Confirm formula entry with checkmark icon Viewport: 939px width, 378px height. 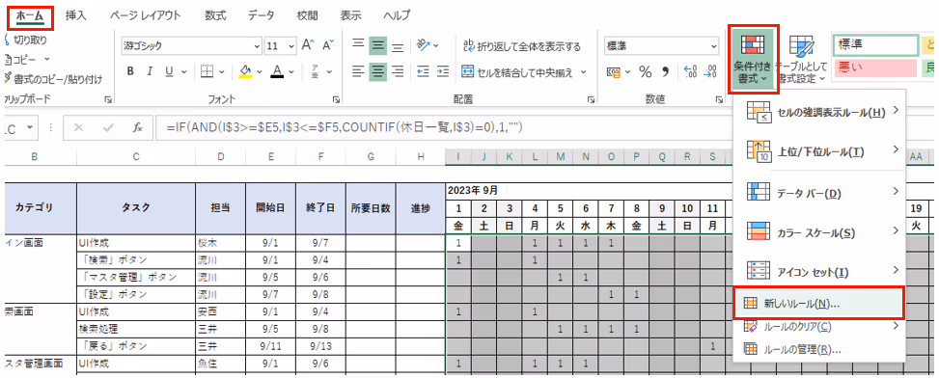tap(108, 127)
